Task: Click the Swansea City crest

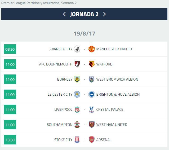Action: tap(77, 49)
